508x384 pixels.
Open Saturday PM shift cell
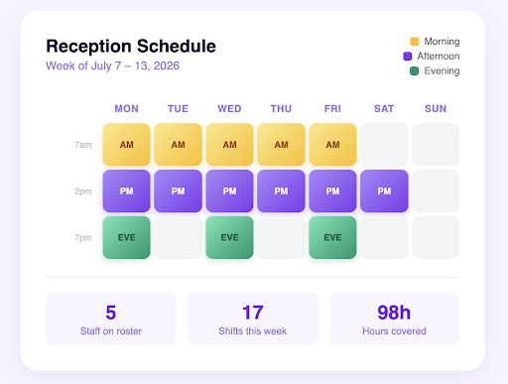[x=384, y=191]
